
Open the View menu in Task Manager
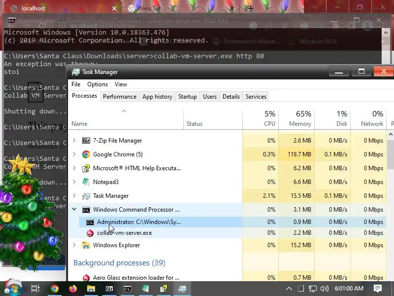pyautogui.click(x=121, y=84)
